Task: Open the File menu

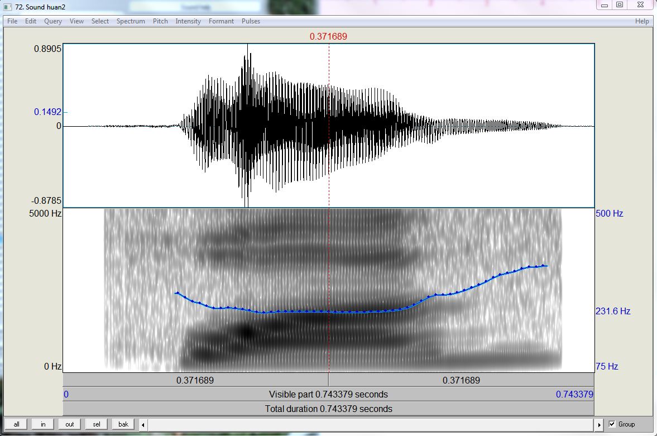Action: click(12, 21)
